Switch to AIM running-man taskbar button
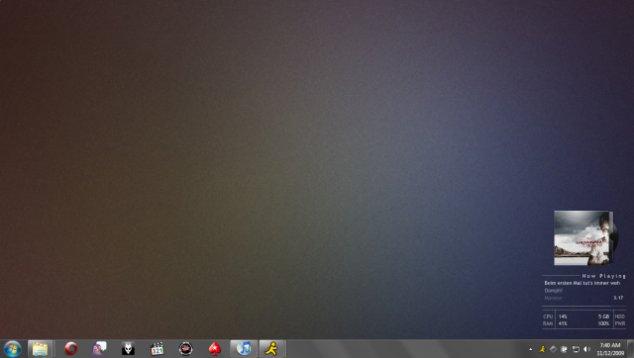Screen dimensions: 634x358 271,349
